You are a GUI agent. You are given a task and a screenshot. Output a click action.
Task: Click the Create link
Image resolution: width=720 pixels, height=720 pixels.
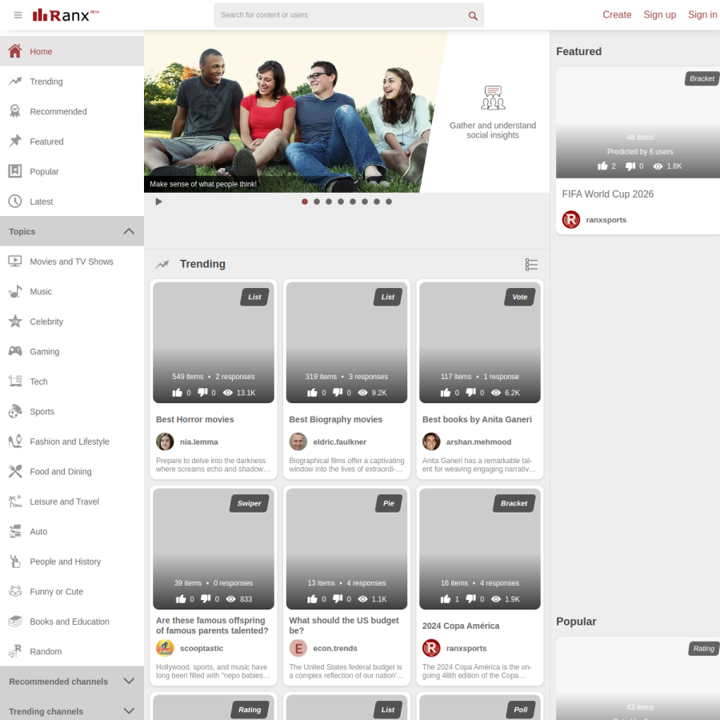[617, 14]
